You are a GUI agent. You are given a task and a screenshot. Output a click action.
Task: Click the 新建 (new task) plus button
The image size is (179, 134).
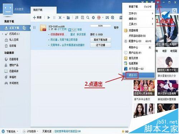click(x=37, y=18)
